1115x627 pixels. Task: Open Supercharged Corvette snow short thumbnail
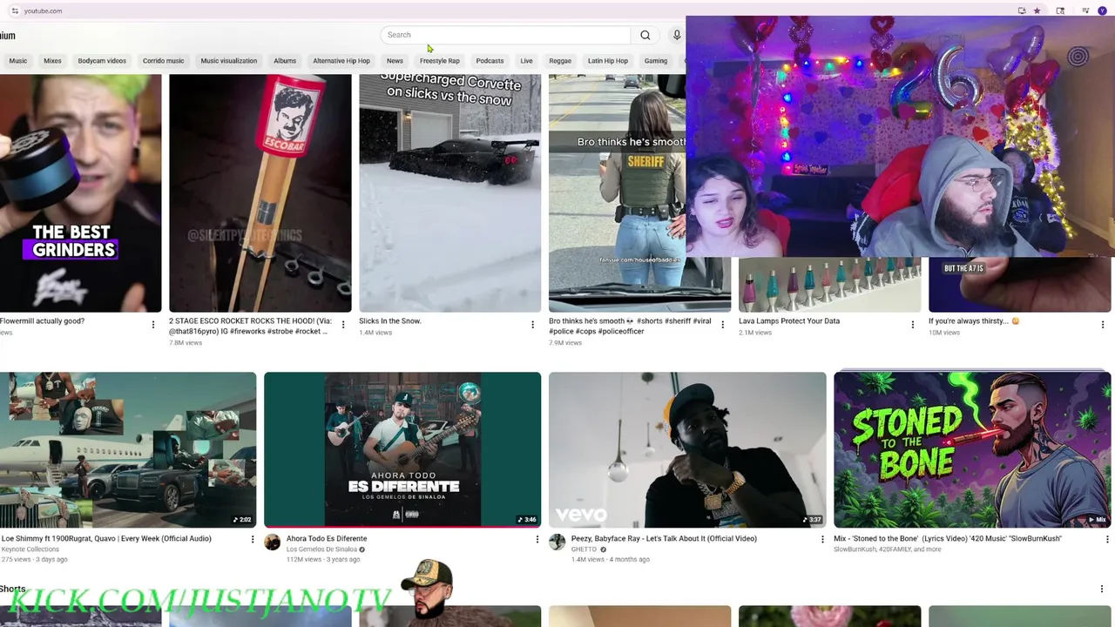(x=450, y=192)
